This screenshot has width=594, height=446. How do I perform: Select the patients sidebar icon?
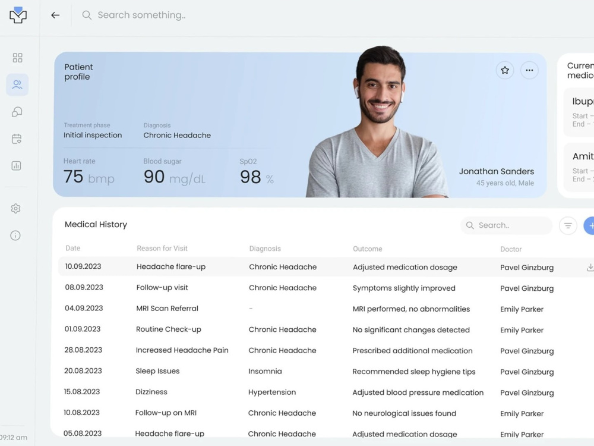17,84
